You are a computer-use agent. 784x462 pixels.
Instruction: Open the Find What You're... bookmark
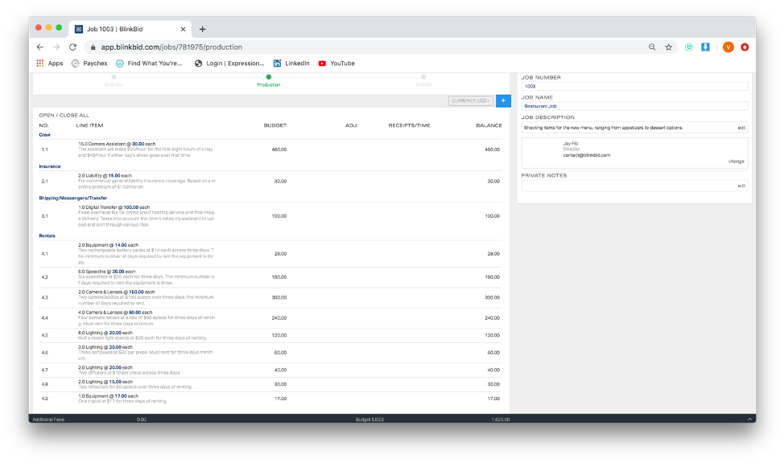[x=148, y=63]
